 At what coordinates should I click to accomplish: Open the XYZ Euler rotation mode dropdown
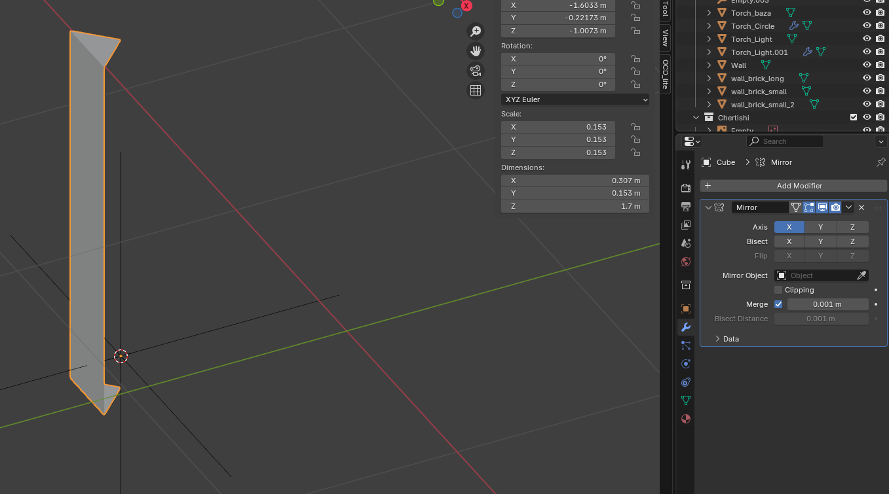point(575,99)
